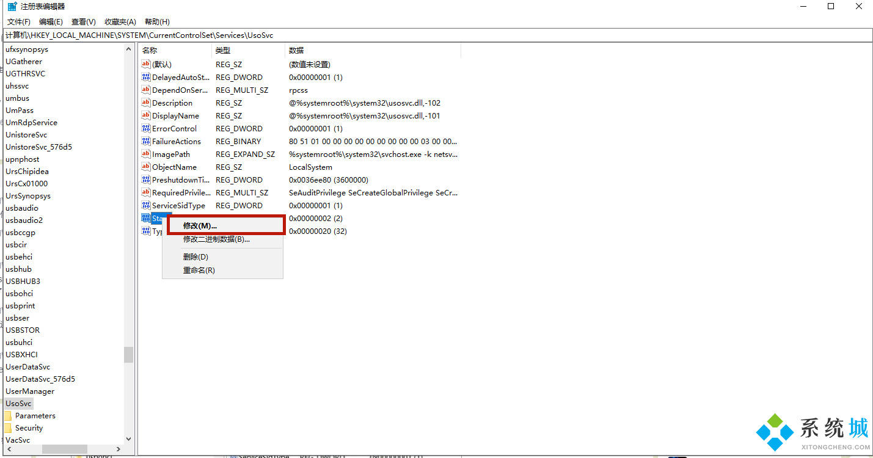
Task: Click the PreshutdownTimeout DWORD icon
Action: click(146, 180)
